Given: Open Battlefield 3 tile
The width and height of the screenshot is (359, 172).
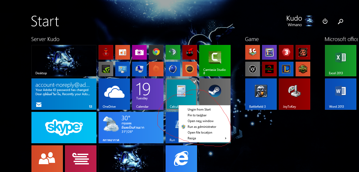Looking at the screenshot, I should point(261,94).
